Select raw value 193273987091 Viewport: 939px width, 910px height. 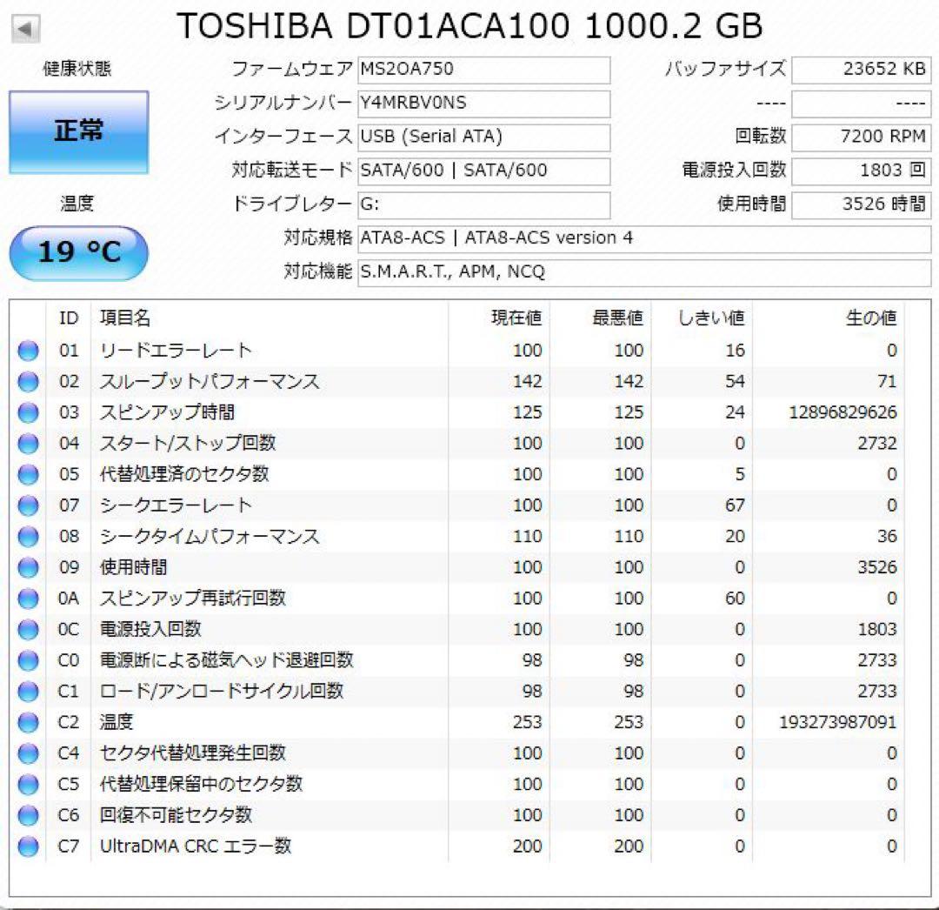coord(837,722)
